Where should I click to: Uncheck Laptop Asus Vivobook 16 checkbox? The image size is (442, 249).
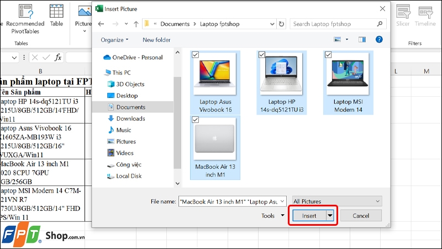click(196, 55)
